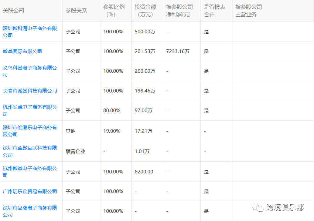Select the 8200.00 investment amount cell
Image resolution: width=314 pixels, height=221 pixels.
144,172
